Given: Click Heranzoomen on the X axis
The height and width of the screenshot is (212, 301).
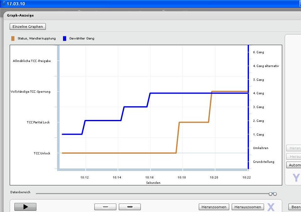Looking at the screenshot, I should pyautogui.click(x=214, y=207).
